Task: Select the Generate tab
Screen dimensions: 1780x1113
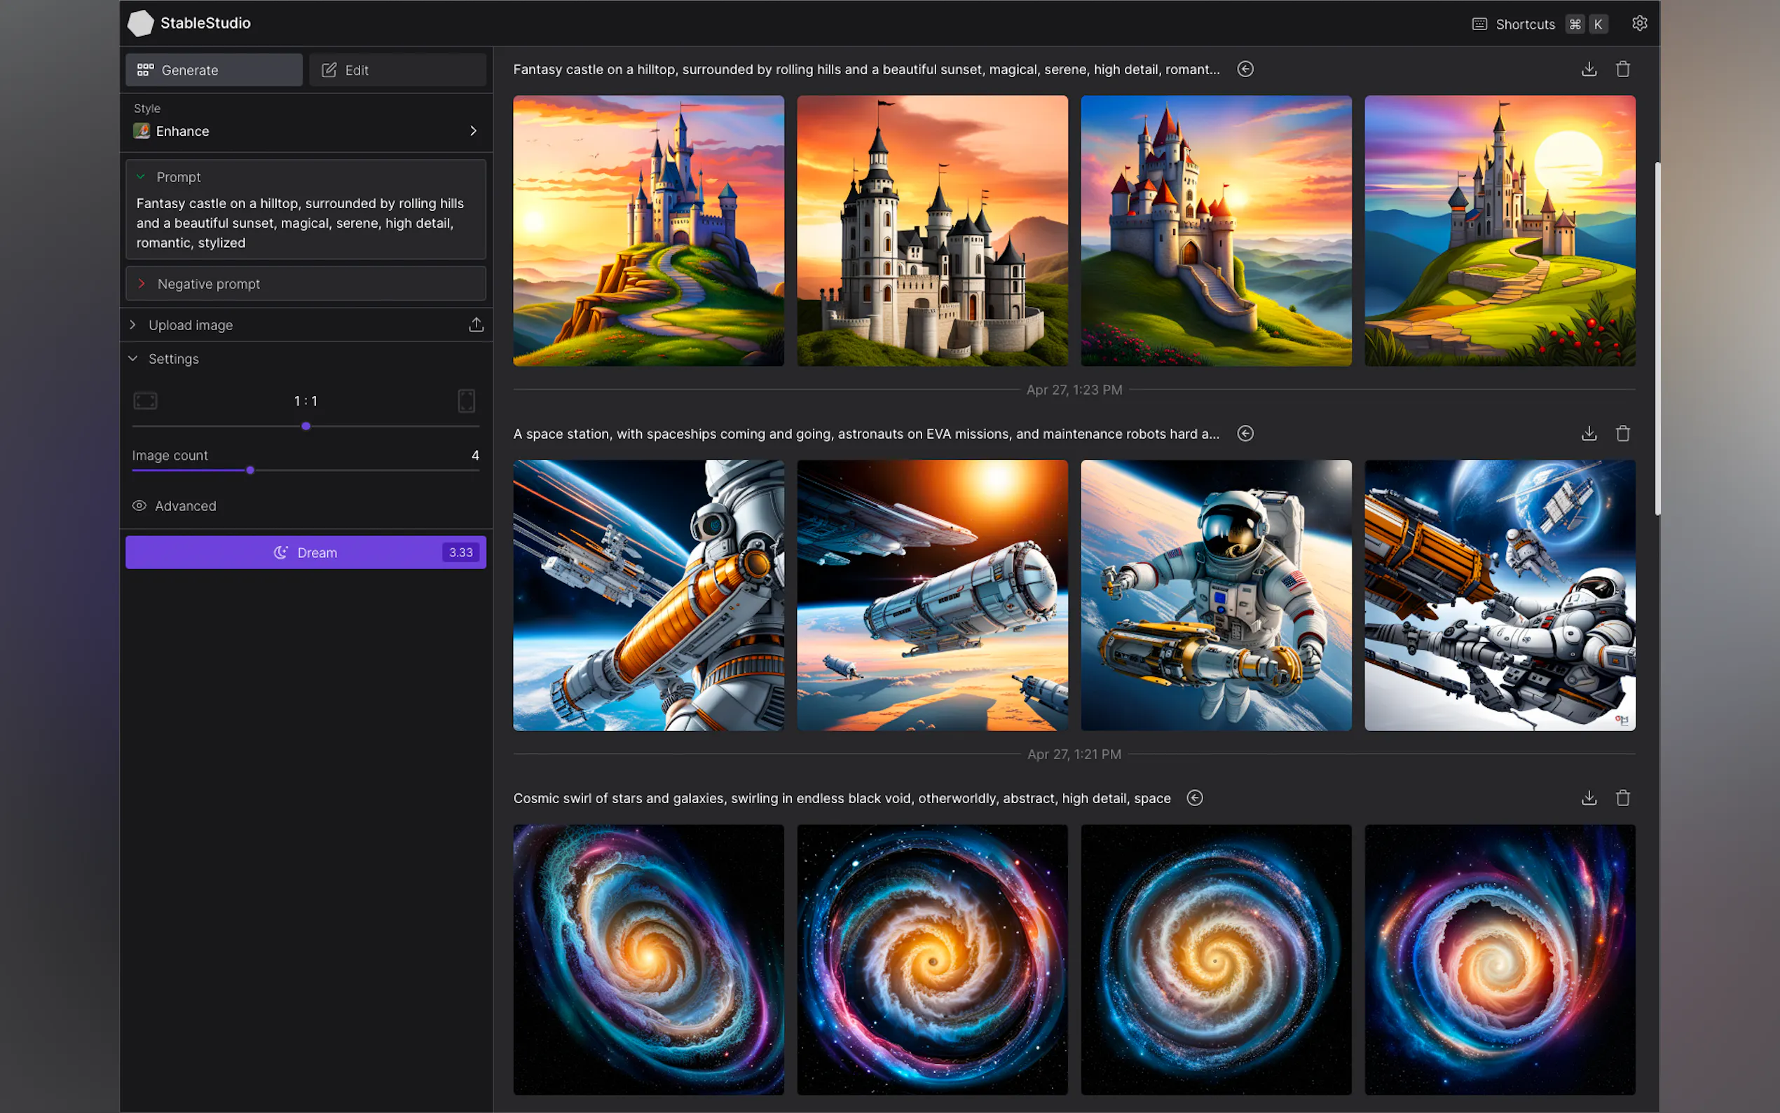Action: click(x=214, y=69)
